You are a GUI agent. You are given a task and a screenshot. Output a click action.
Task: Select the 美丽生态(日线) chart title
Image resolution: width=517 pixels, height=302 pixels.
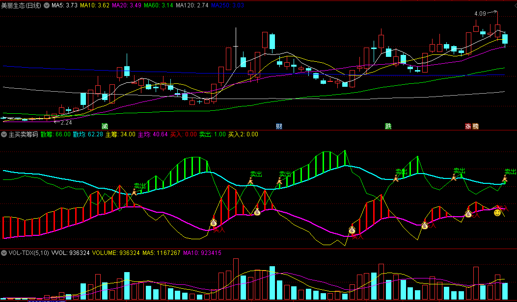(21, 5)
